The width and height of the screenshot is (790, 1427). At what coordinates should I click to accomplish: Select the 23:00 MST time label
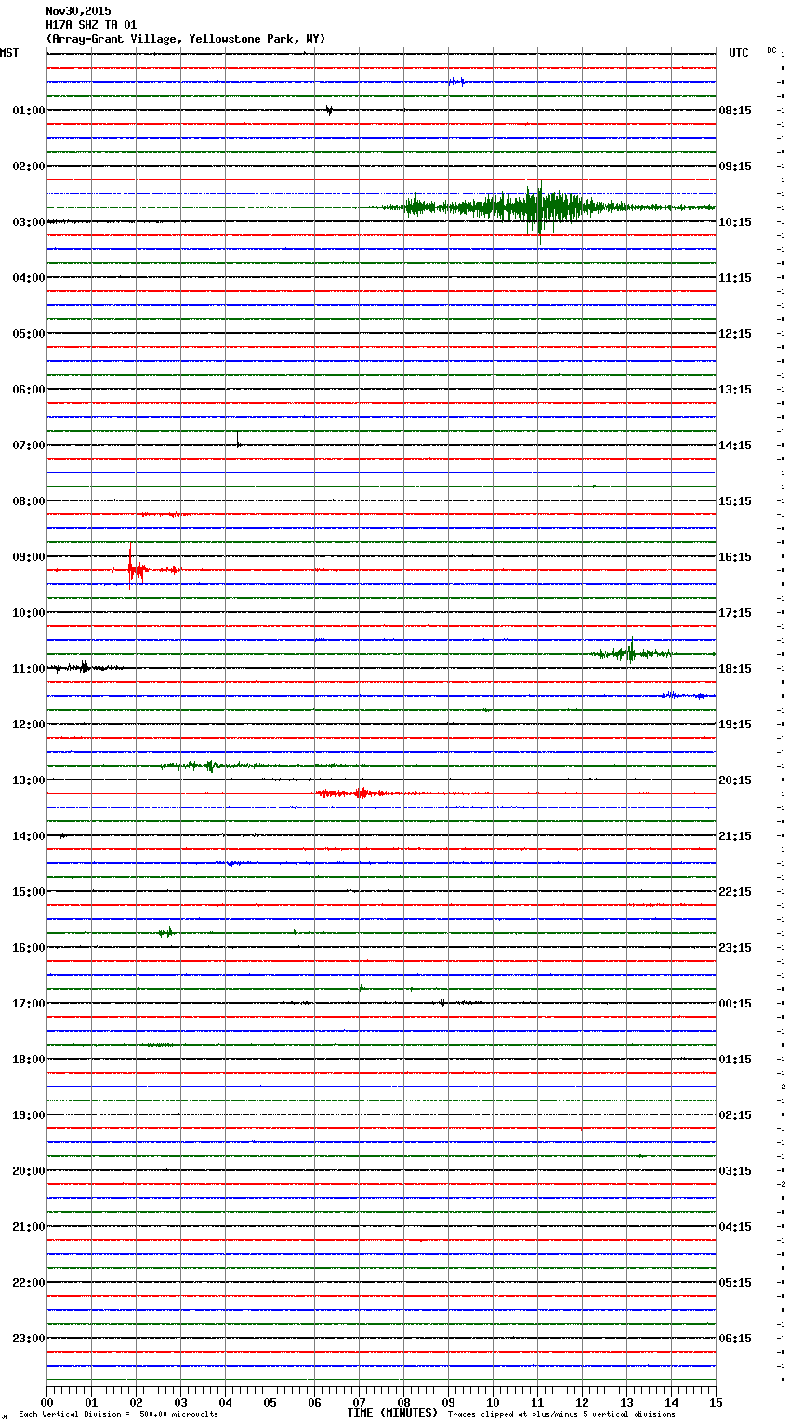(29, 1339)
